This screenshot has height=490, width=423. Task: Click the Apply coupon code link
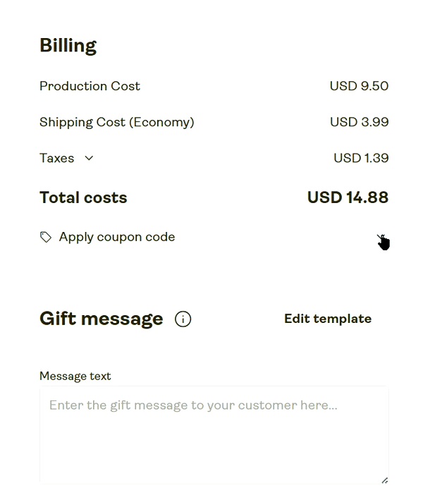[x=116, y=238]
